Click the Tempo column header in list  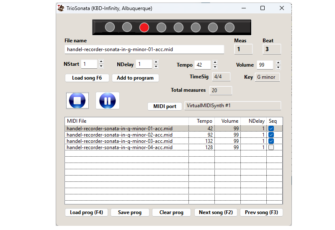coord(202,121)
